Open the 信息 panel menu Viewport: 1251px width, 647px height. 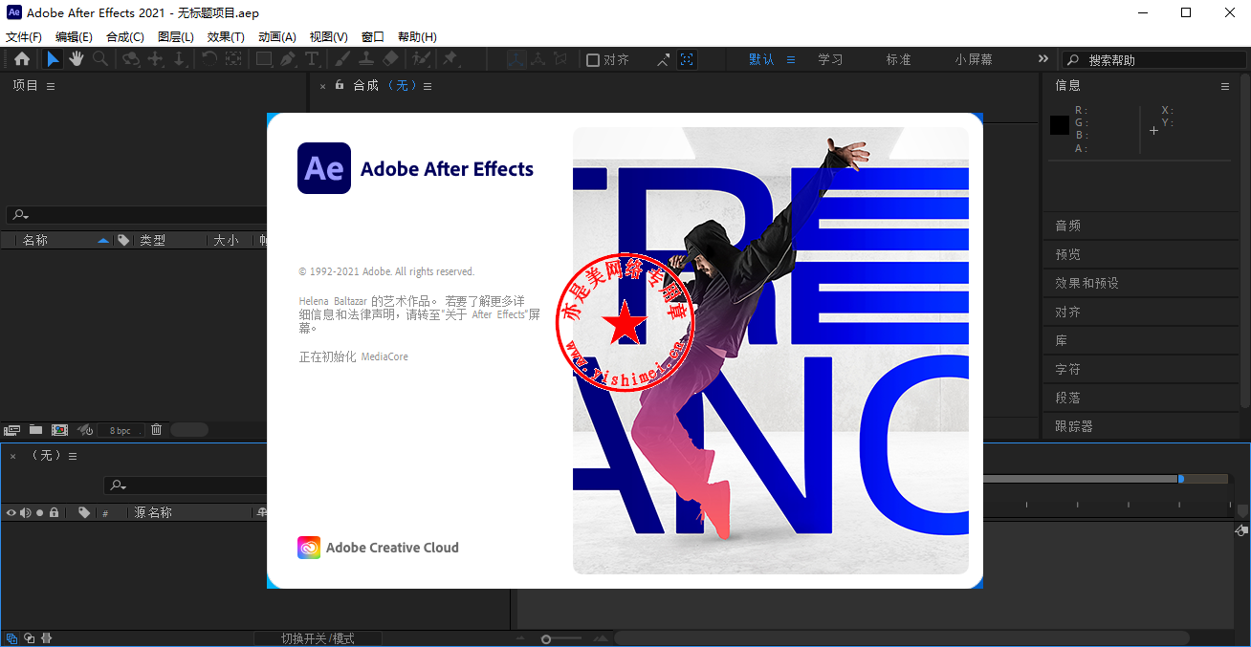(x=1224, y=86)
